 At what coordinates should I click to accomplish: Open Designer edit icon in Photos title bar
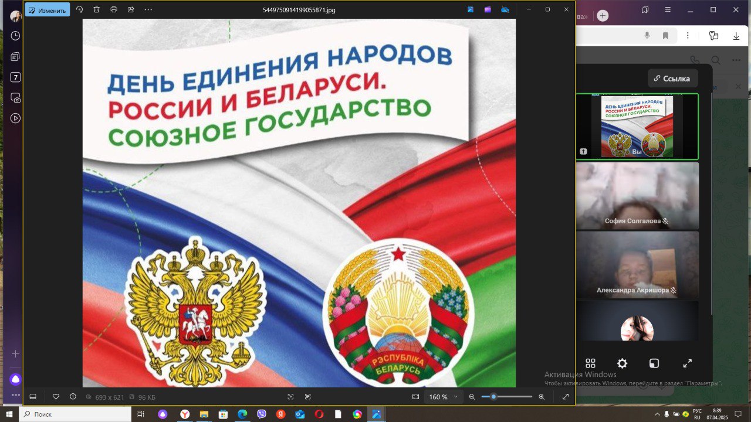coord(471,10)
